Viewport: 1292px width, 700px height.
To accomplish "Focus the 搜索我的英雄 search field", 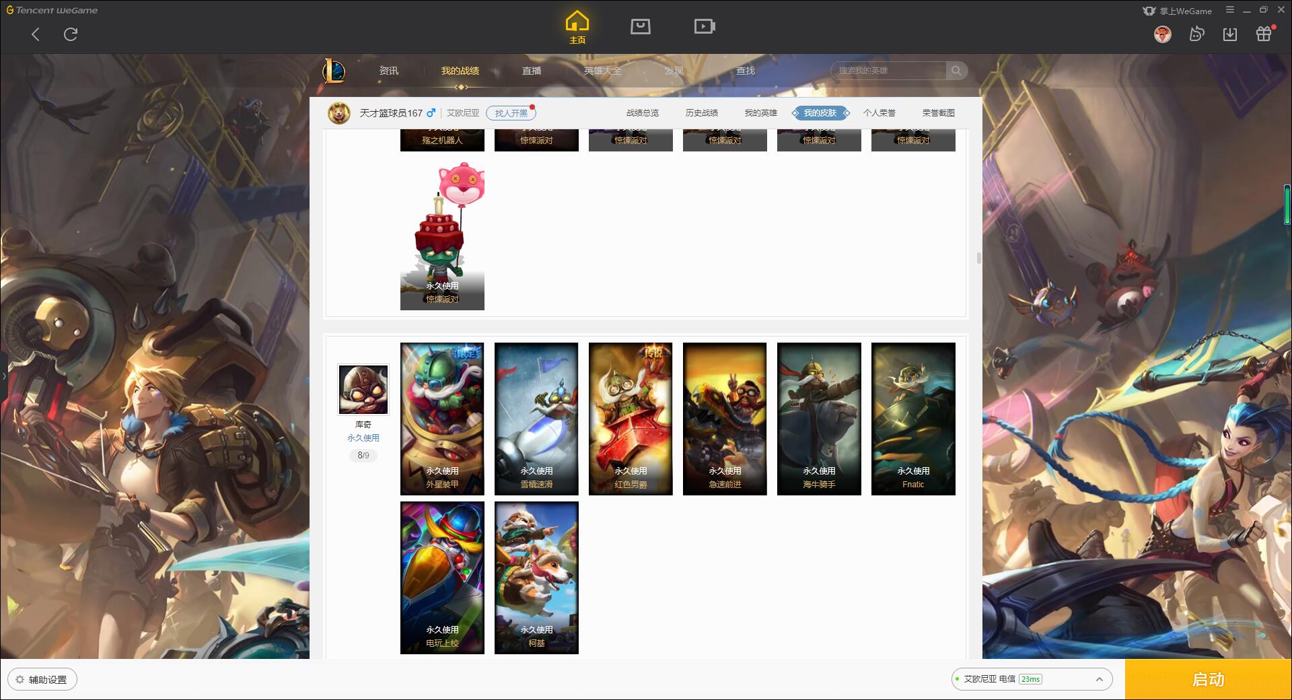I will click(x=890, y=71).
